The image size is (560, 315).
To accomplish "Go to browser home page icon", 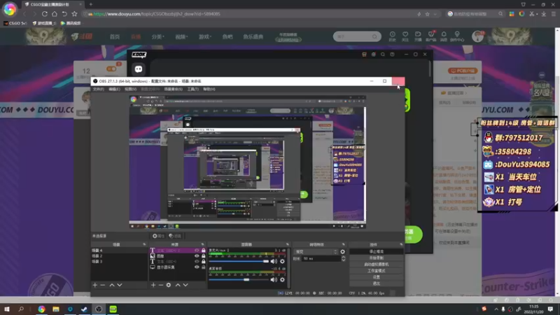I will point(55,14).
